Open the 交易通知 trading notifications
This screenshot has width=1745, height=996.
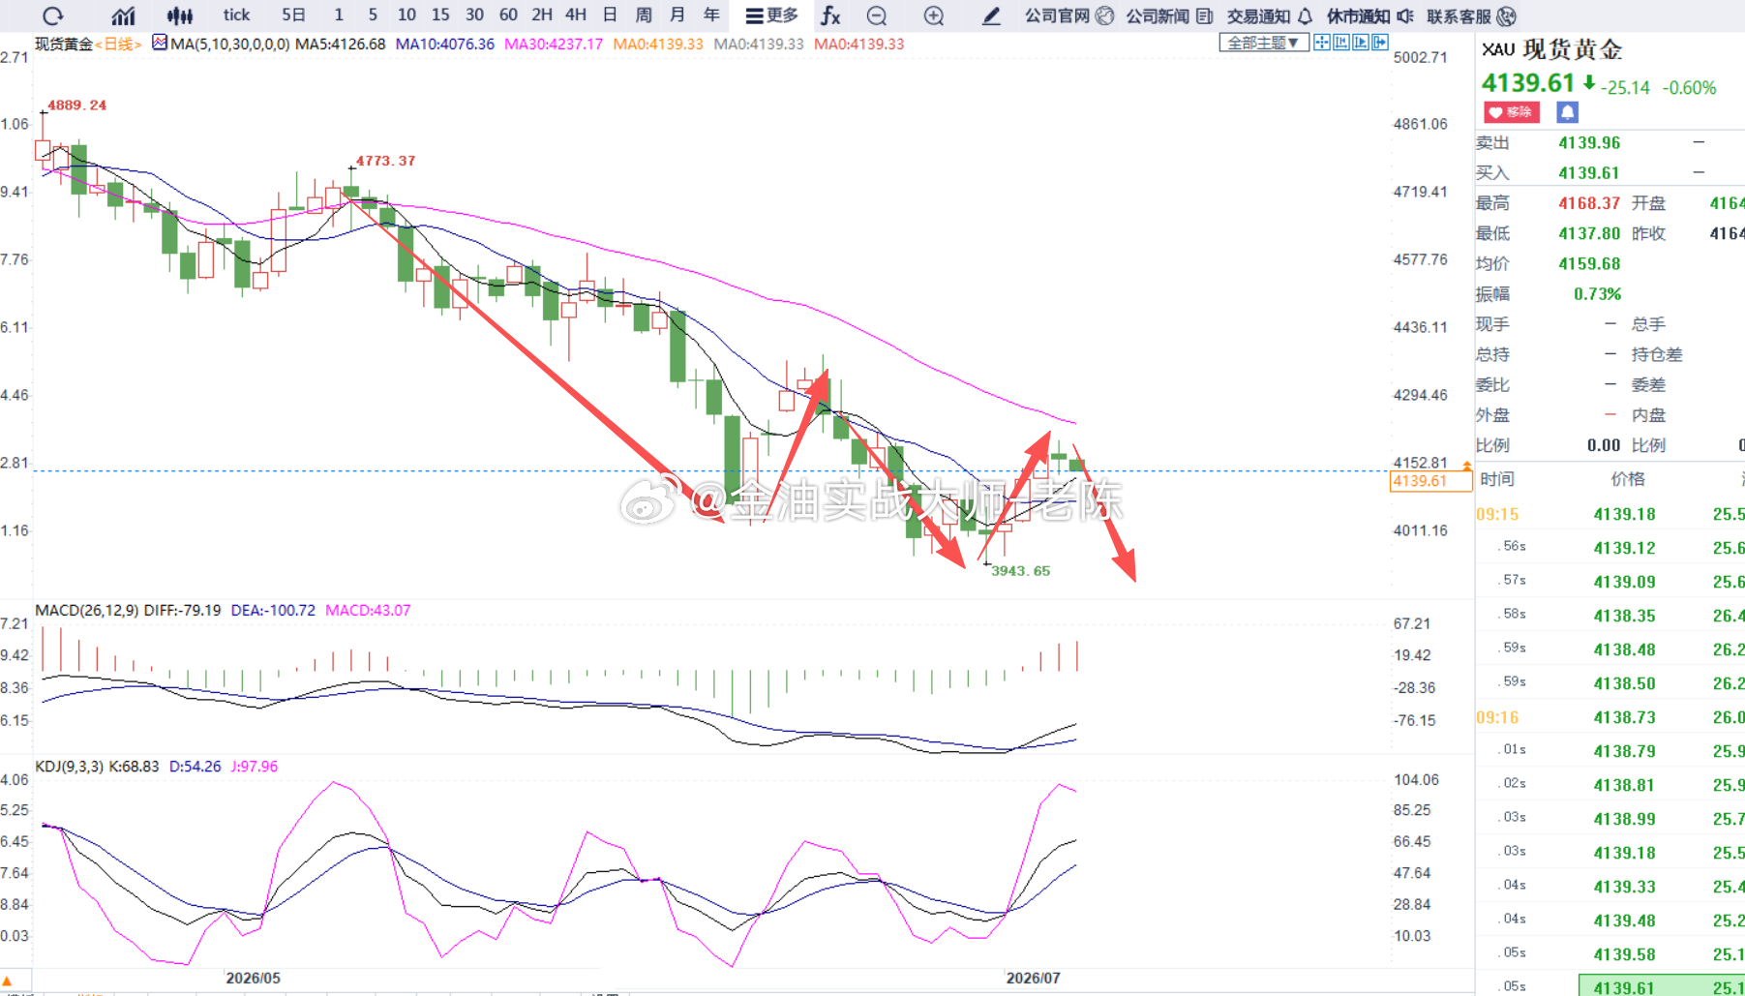pos(1270,15)
